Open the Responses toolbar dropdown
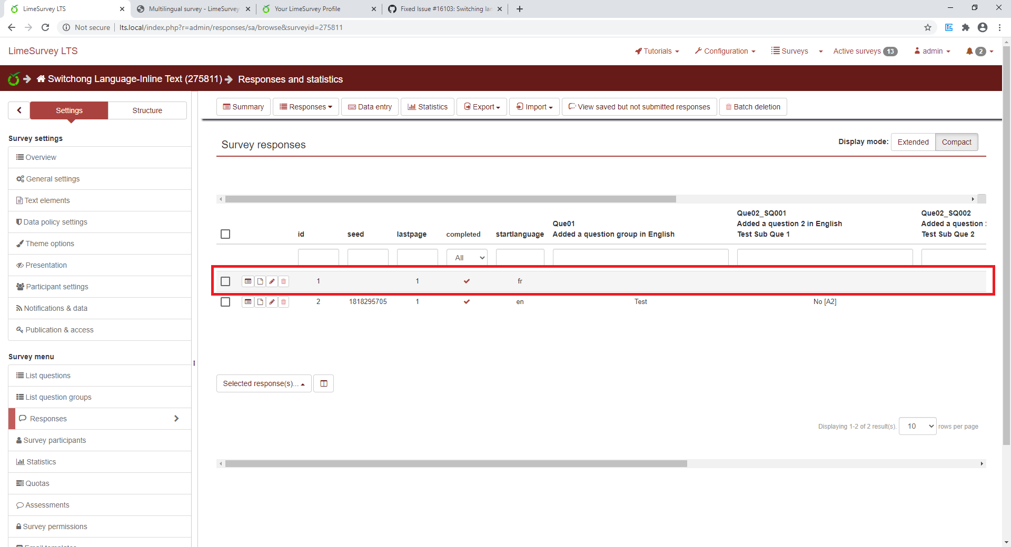Viewport: 1011px width, 547px height. pos(306,107)
